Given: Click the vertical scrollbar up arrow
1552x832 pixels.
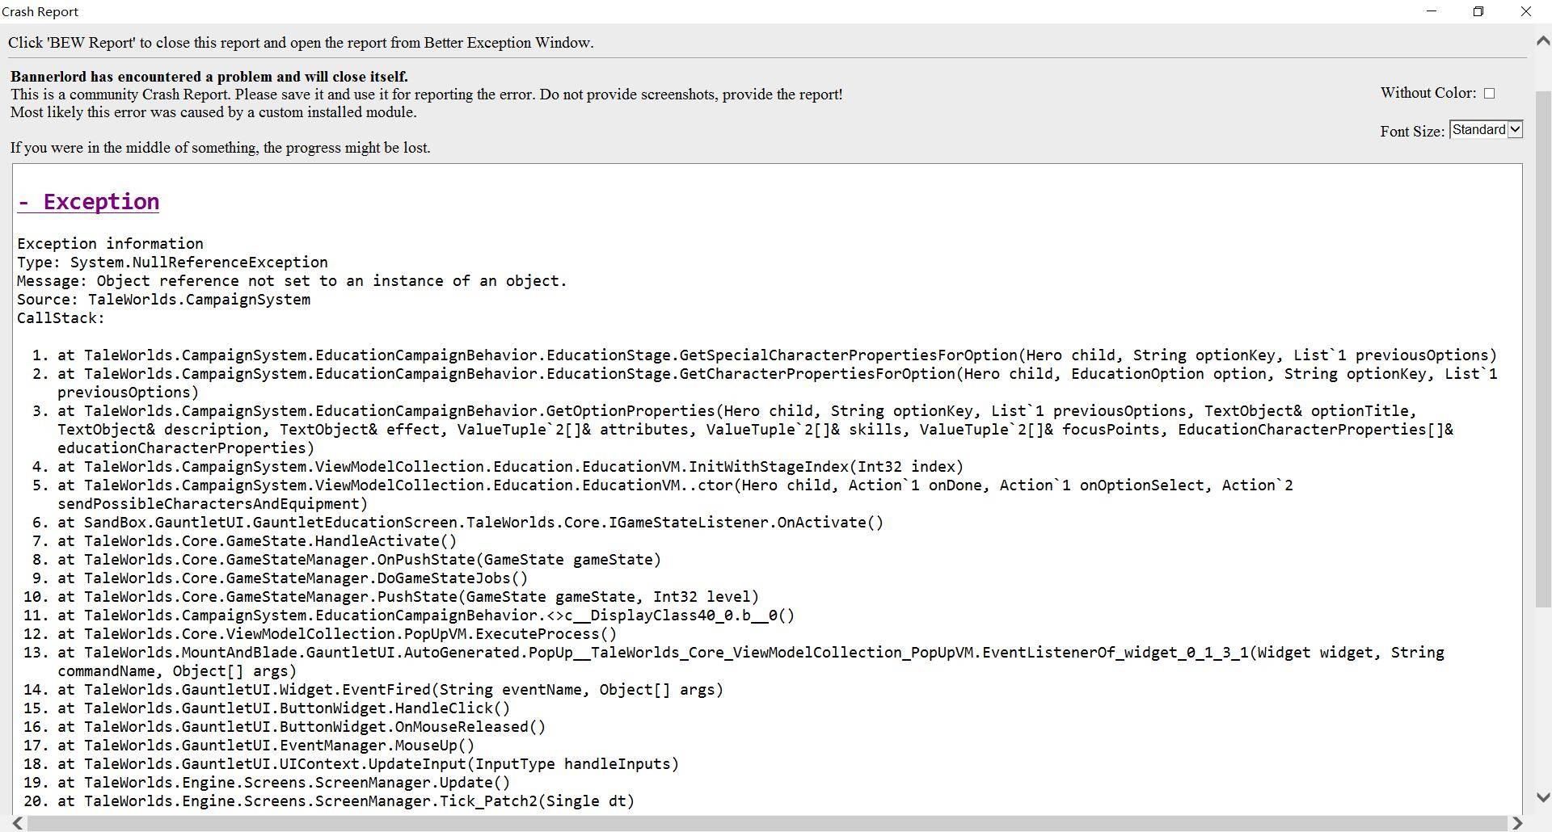Looking at the screenshot, I should pos(1542,40).
